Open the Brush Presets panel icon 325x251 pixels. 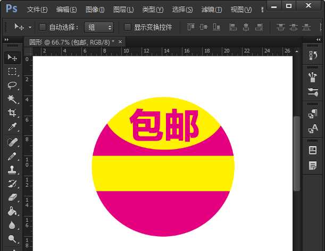313,77
